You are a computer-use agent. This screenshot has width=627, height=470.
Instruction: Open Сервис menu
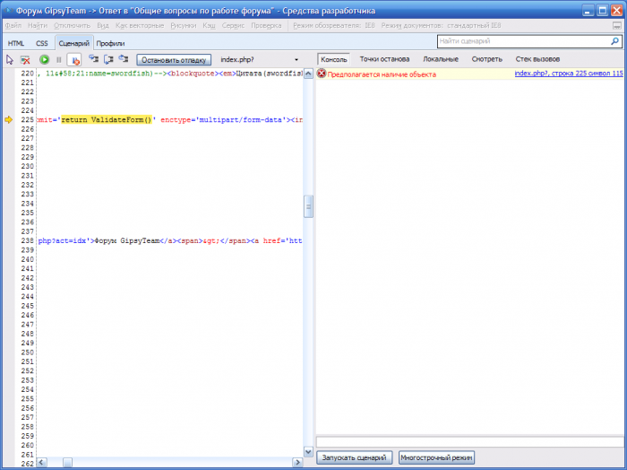(233, 26)
